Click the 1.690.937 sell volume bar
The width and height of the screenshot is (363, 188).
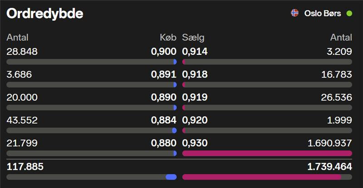coord(267,154)
